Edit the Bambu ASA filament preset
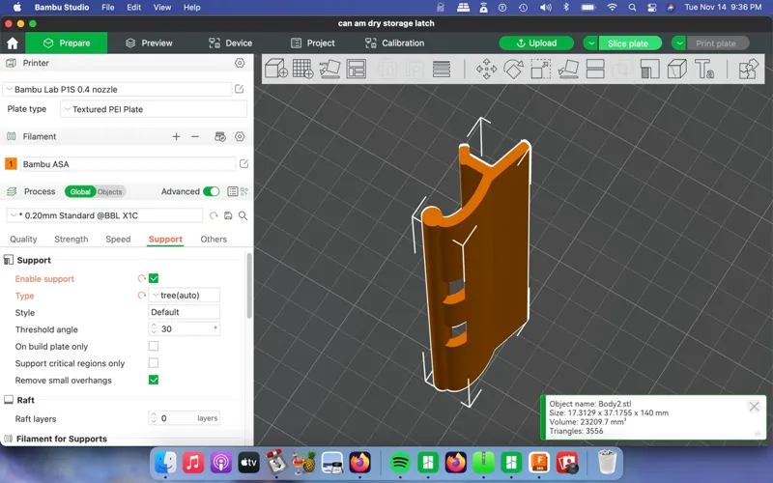The image size is (773, 483). (244, 163)
